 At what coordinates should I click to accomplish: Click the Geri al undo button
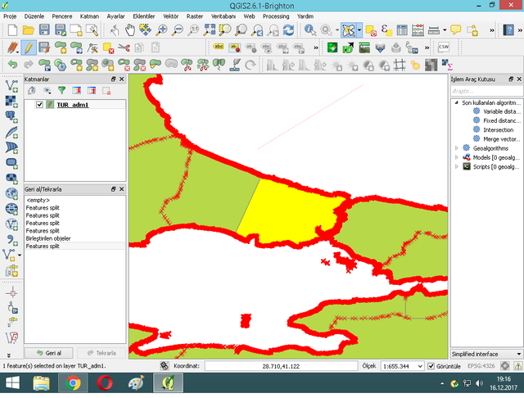point(49,353)
